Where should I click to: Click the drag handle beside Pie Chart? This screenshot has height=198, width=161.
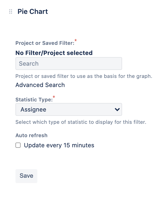tap(11, 12)
